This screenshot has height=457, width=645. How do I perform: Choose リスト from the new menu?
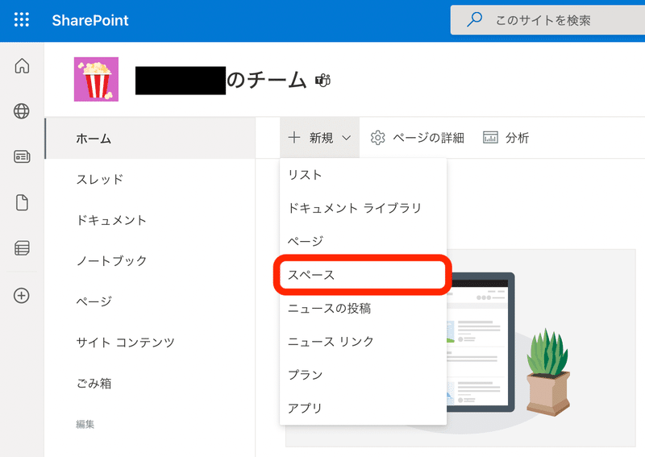point(364,175)
